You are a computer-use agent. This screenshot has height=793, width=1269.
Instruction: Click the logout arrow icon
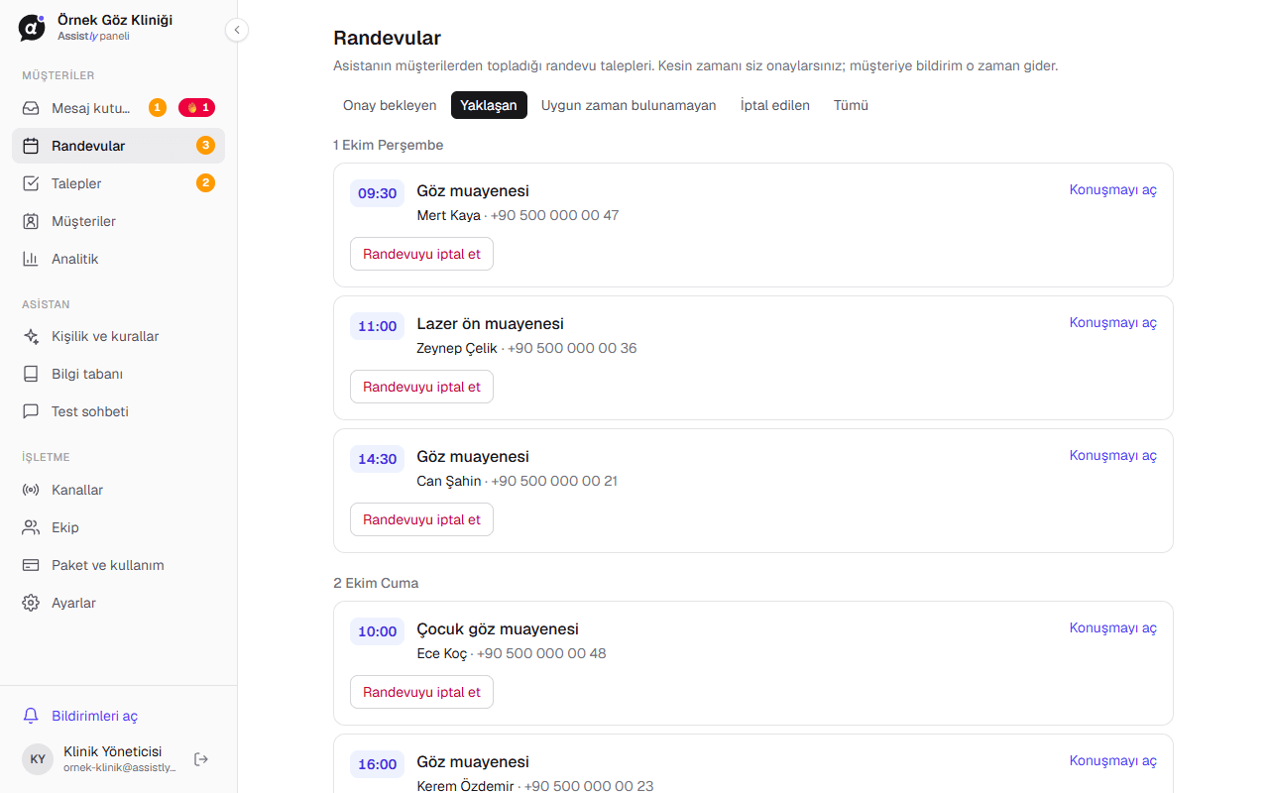pyautogui.click(x=201, y=759)
